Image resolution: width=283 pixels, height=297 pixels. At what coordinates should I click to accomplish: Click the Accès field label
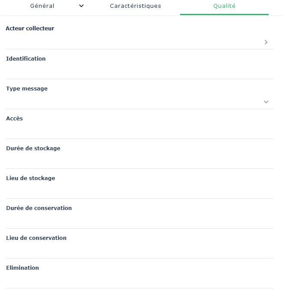[14, 119]
